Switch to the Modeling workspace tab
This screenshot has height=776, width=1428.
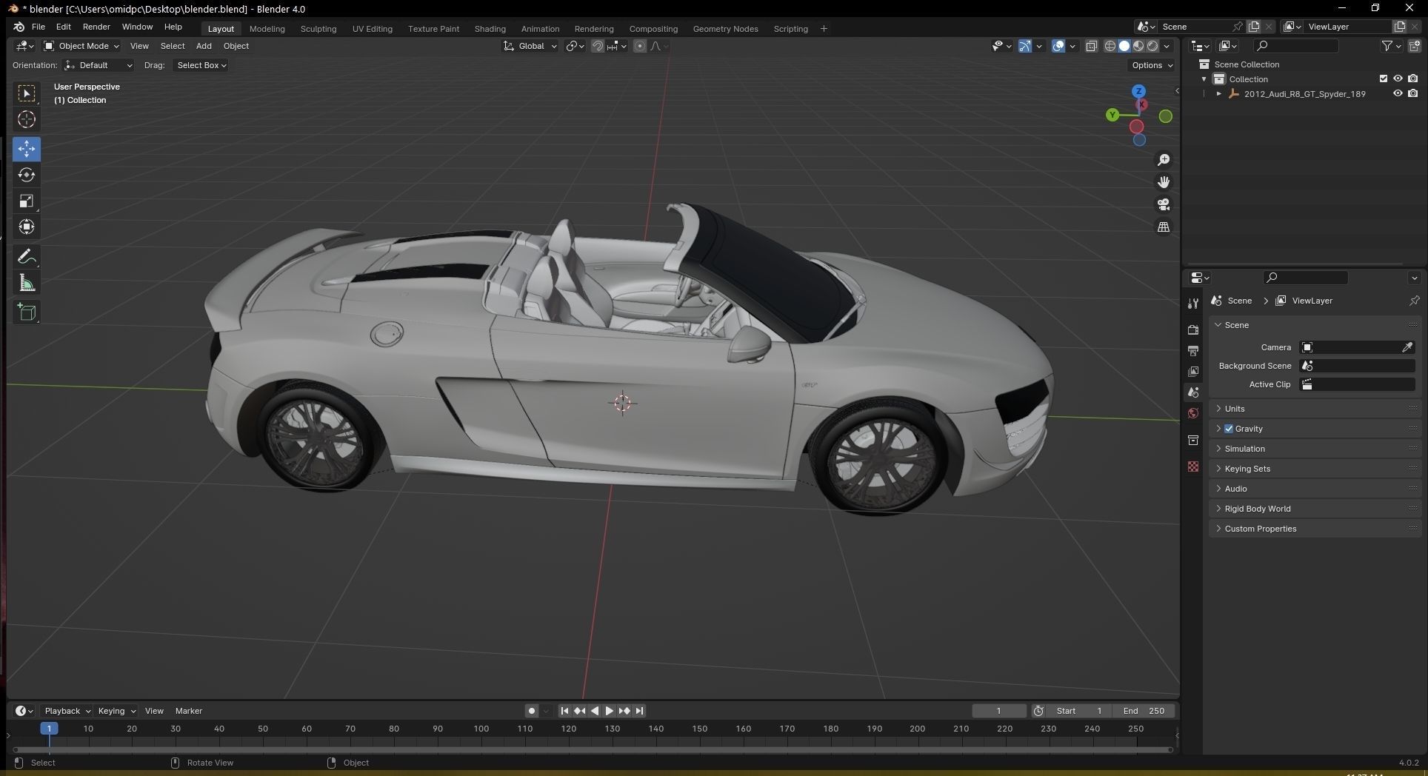coord(267,29)
